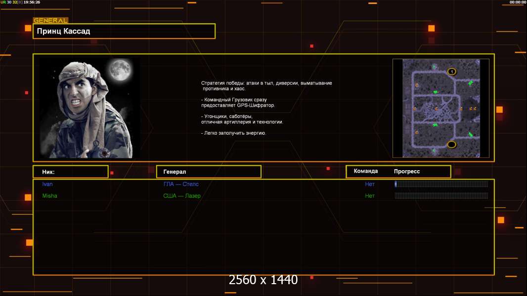
Task: Click Ivan's general ГЛА — Стелс
Action: [181, 184]
